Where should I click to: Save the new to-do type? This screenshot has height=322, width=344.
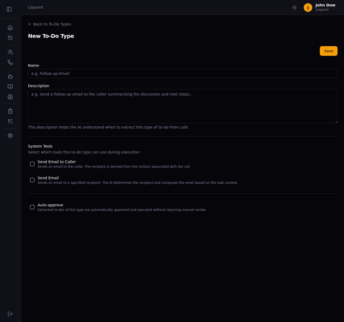tap(328, 51)
